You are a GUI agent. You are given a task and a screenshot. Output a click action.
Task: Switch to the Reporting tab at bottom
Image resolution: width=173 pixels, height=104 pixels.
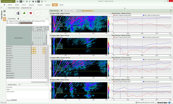tap(14, 100)
